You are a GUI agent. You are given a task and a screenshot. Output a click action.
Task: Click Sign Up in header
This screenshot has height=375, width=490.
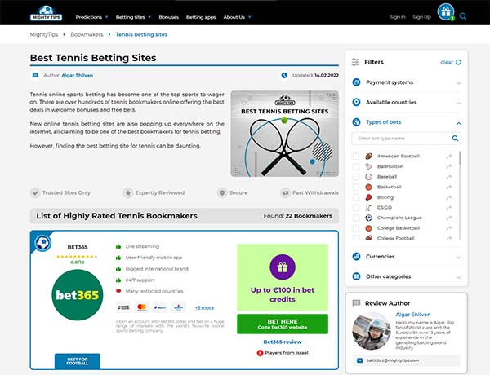(421, 17)
